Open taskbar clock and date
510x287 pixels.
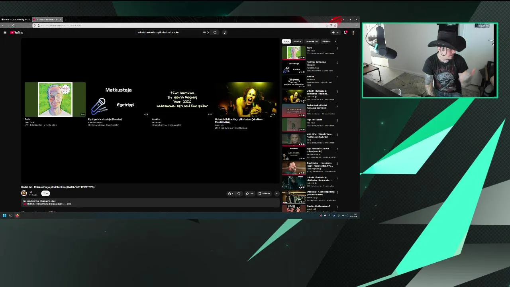(x=353, y=216)
